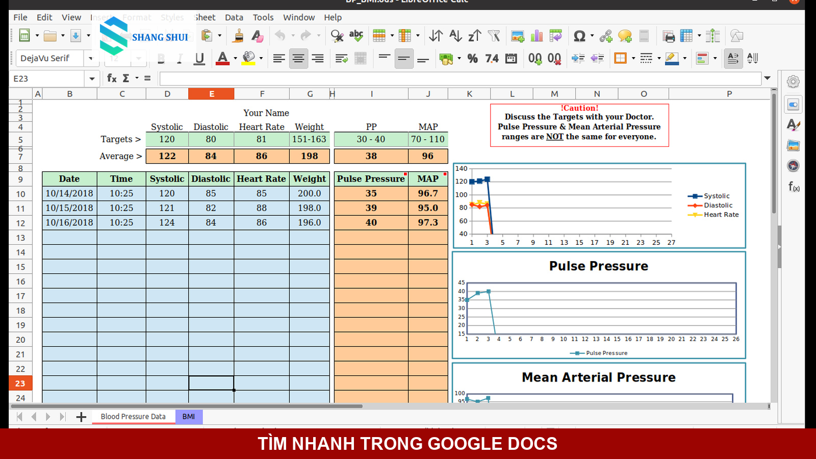The image size is (816, 459).
Task: Expand the formula bar arrow
Action: click(767, 78)
